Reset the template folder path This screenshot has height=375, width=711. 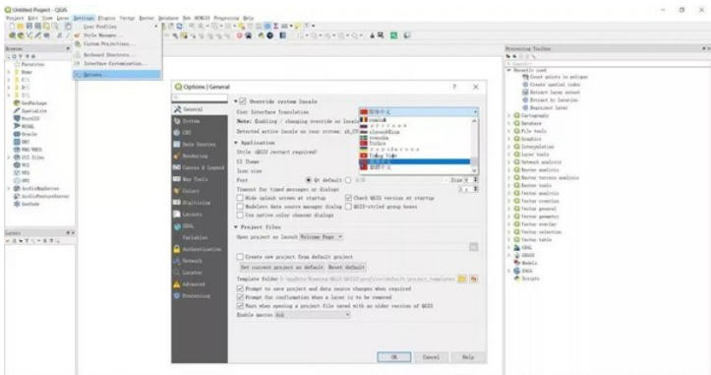474,279
